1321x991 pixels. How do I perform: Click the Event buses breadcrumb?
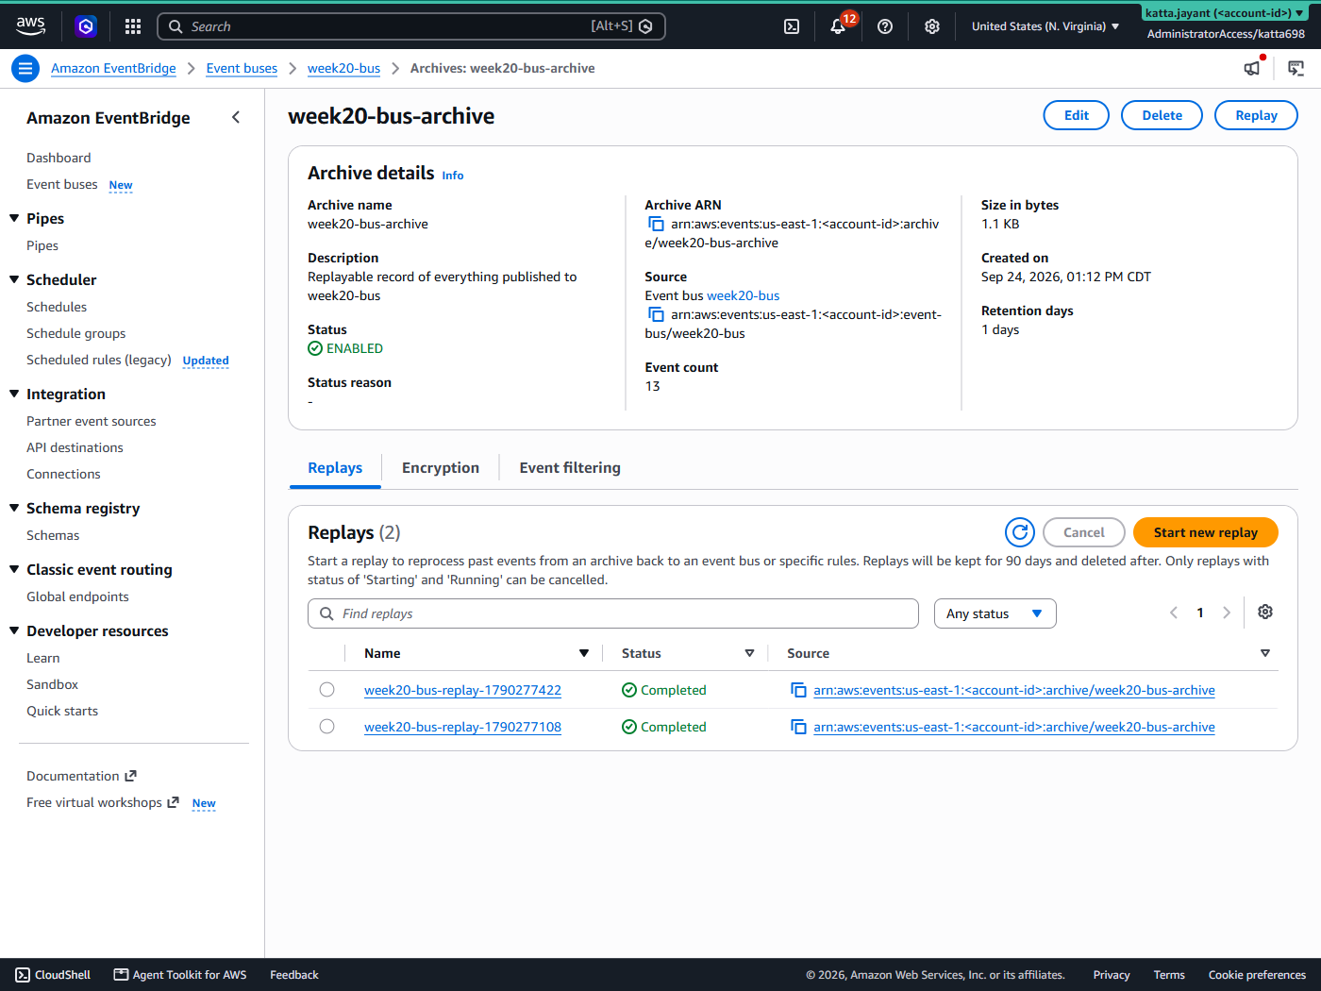(x=242, y=68)
